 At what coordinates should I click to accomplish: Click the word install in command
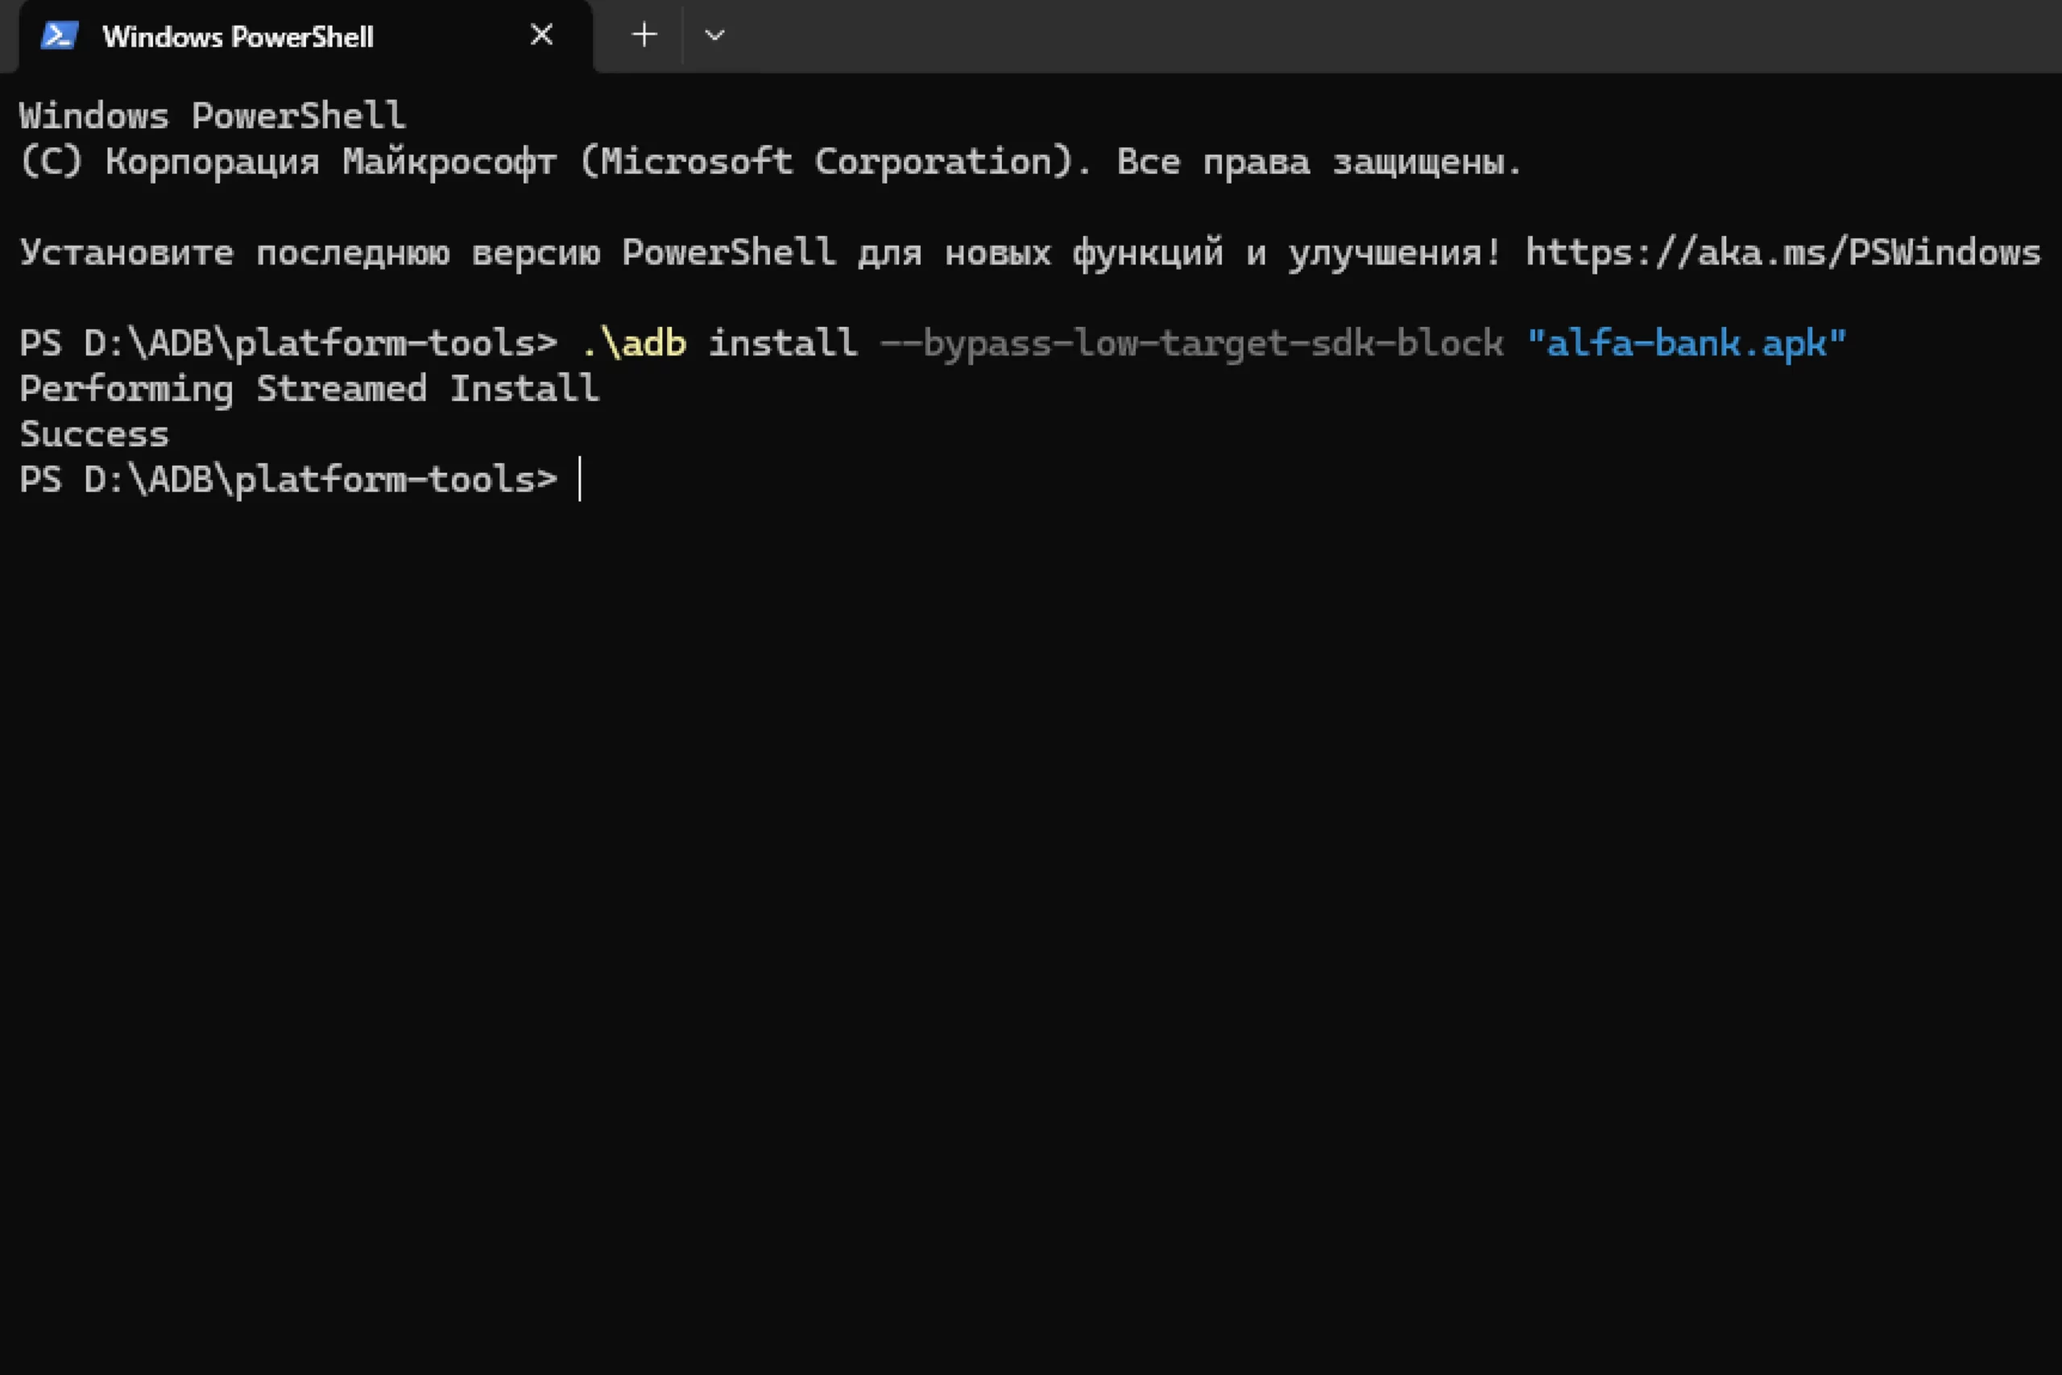pos(782,343)
